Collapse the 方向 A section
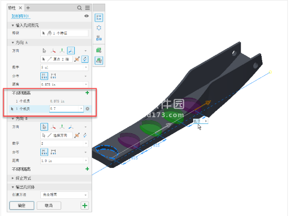 (13, 43)
